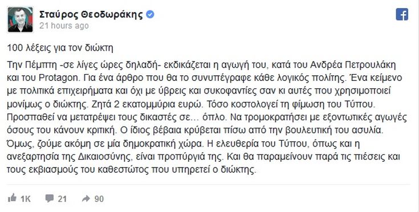Click the 1K likes count

click(x=26, y=199)
